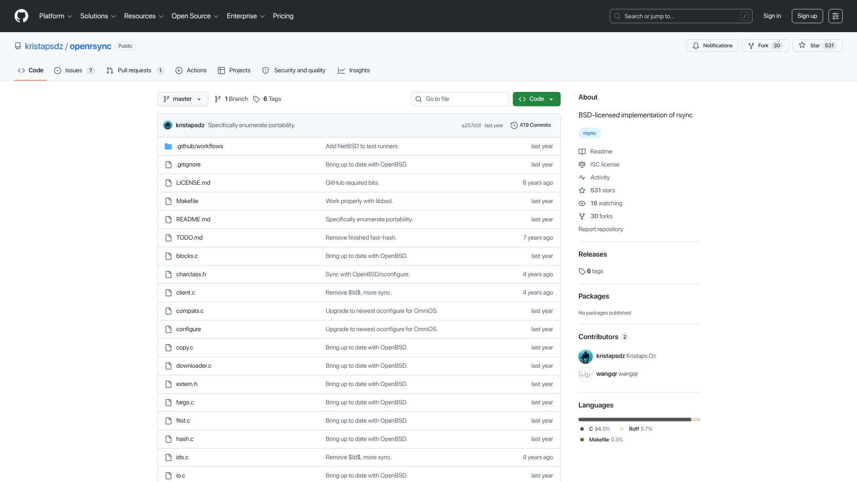This screenshot has width=857, height=482.
Task: Expand the Platform menu
Action: coord(55,16)
